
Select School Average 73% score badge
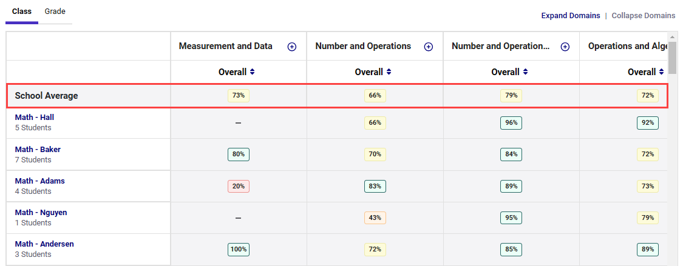(238, 96)
